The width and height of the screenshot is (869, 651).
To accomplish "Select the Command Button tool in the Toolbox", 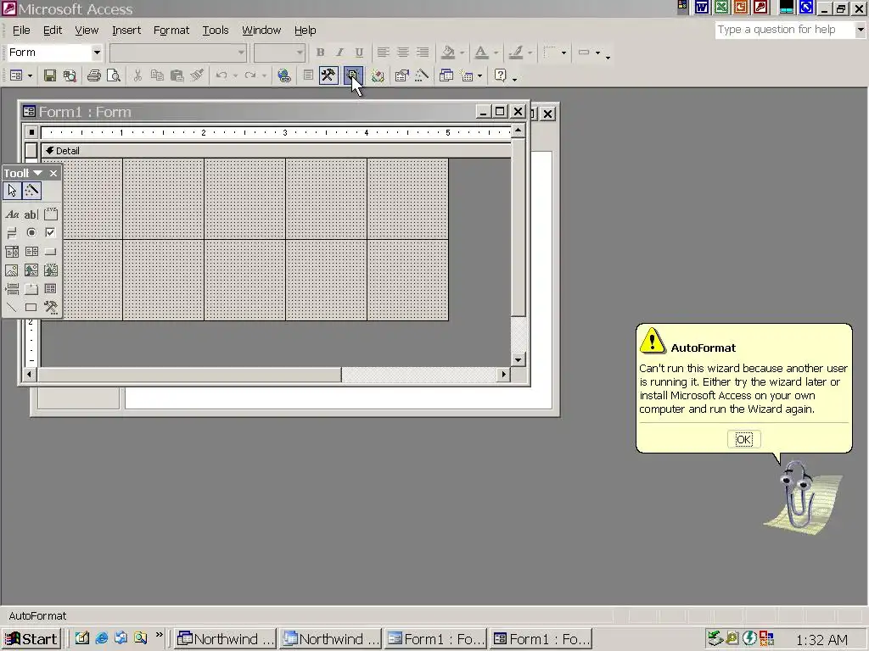I will point(50,252).
